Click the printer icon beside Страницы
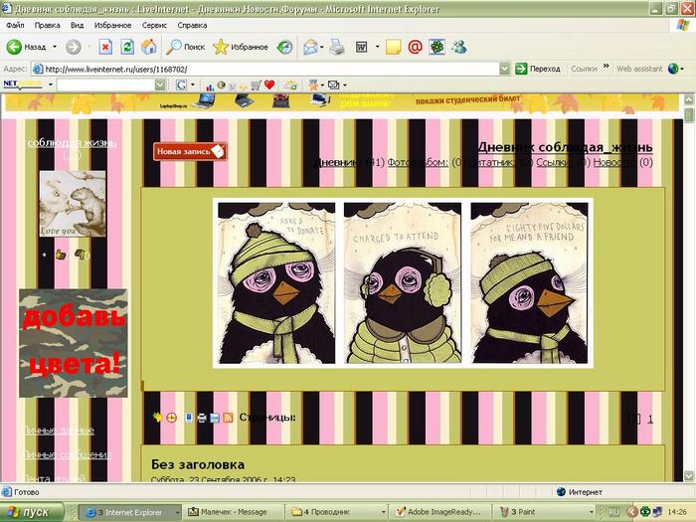 (202, 418)
